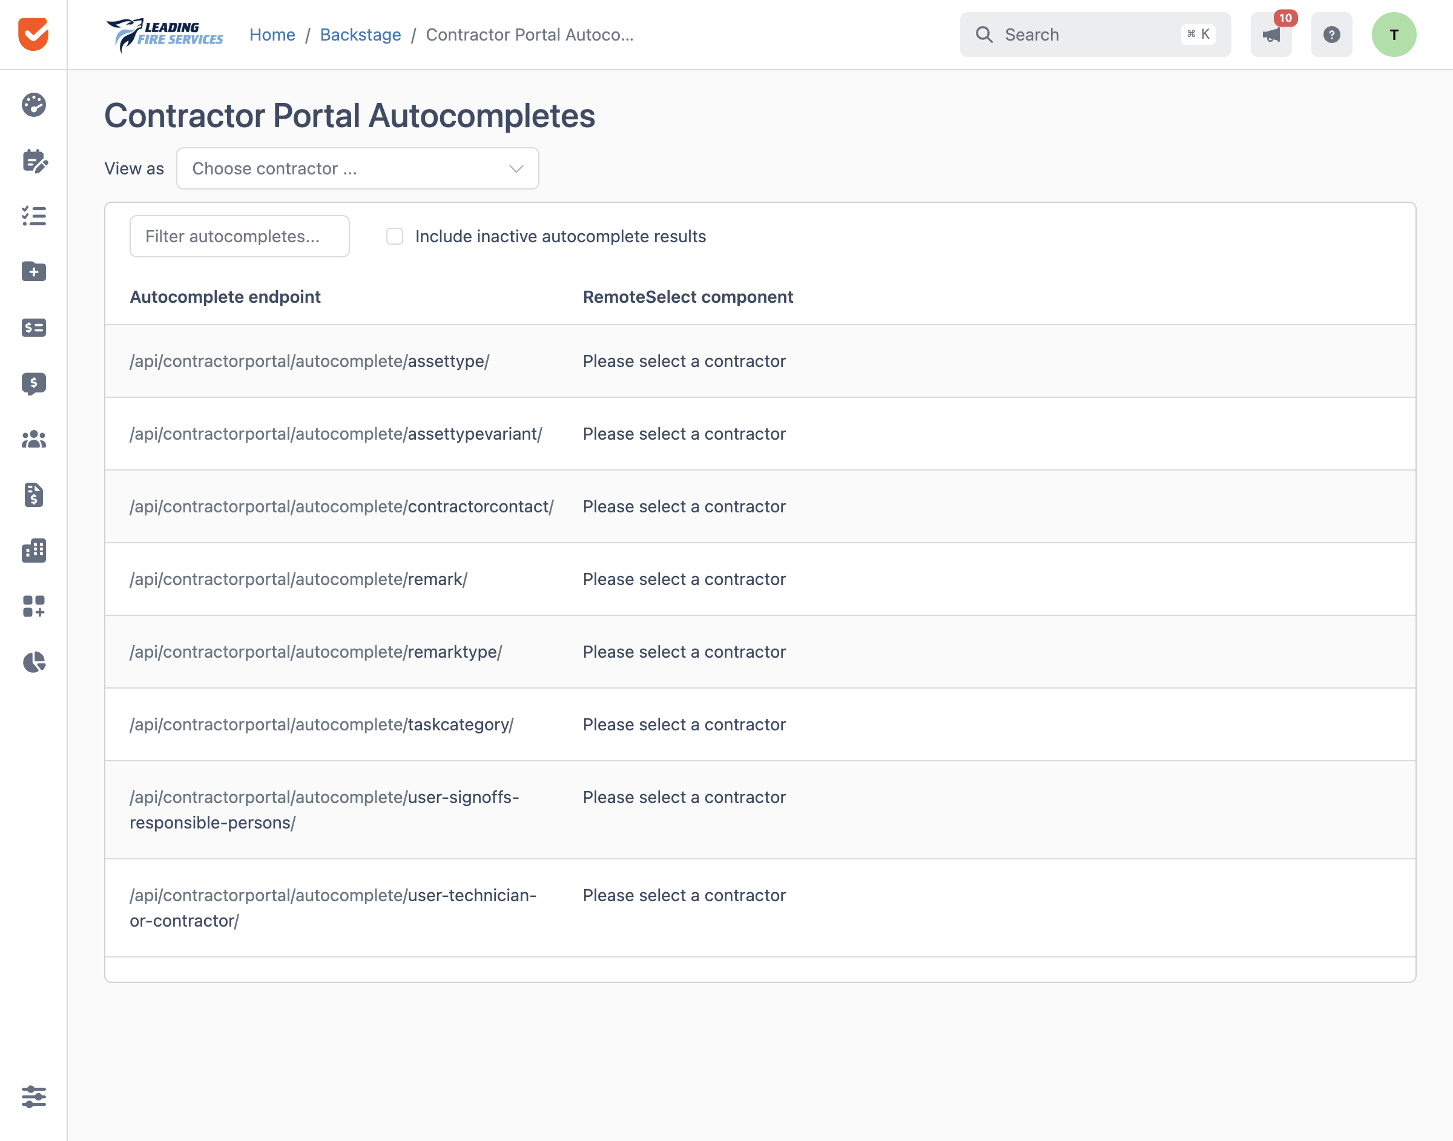This screenshot has width=1453, height=1141.
Task: Expand the Choose contractor dropdown
Action: click(357, 168)
